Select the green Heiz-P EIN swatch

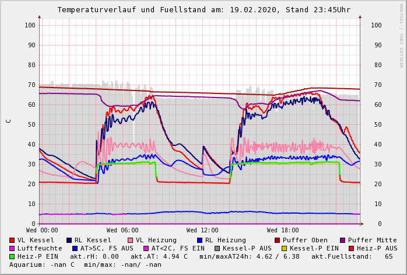tap(12, 256)
